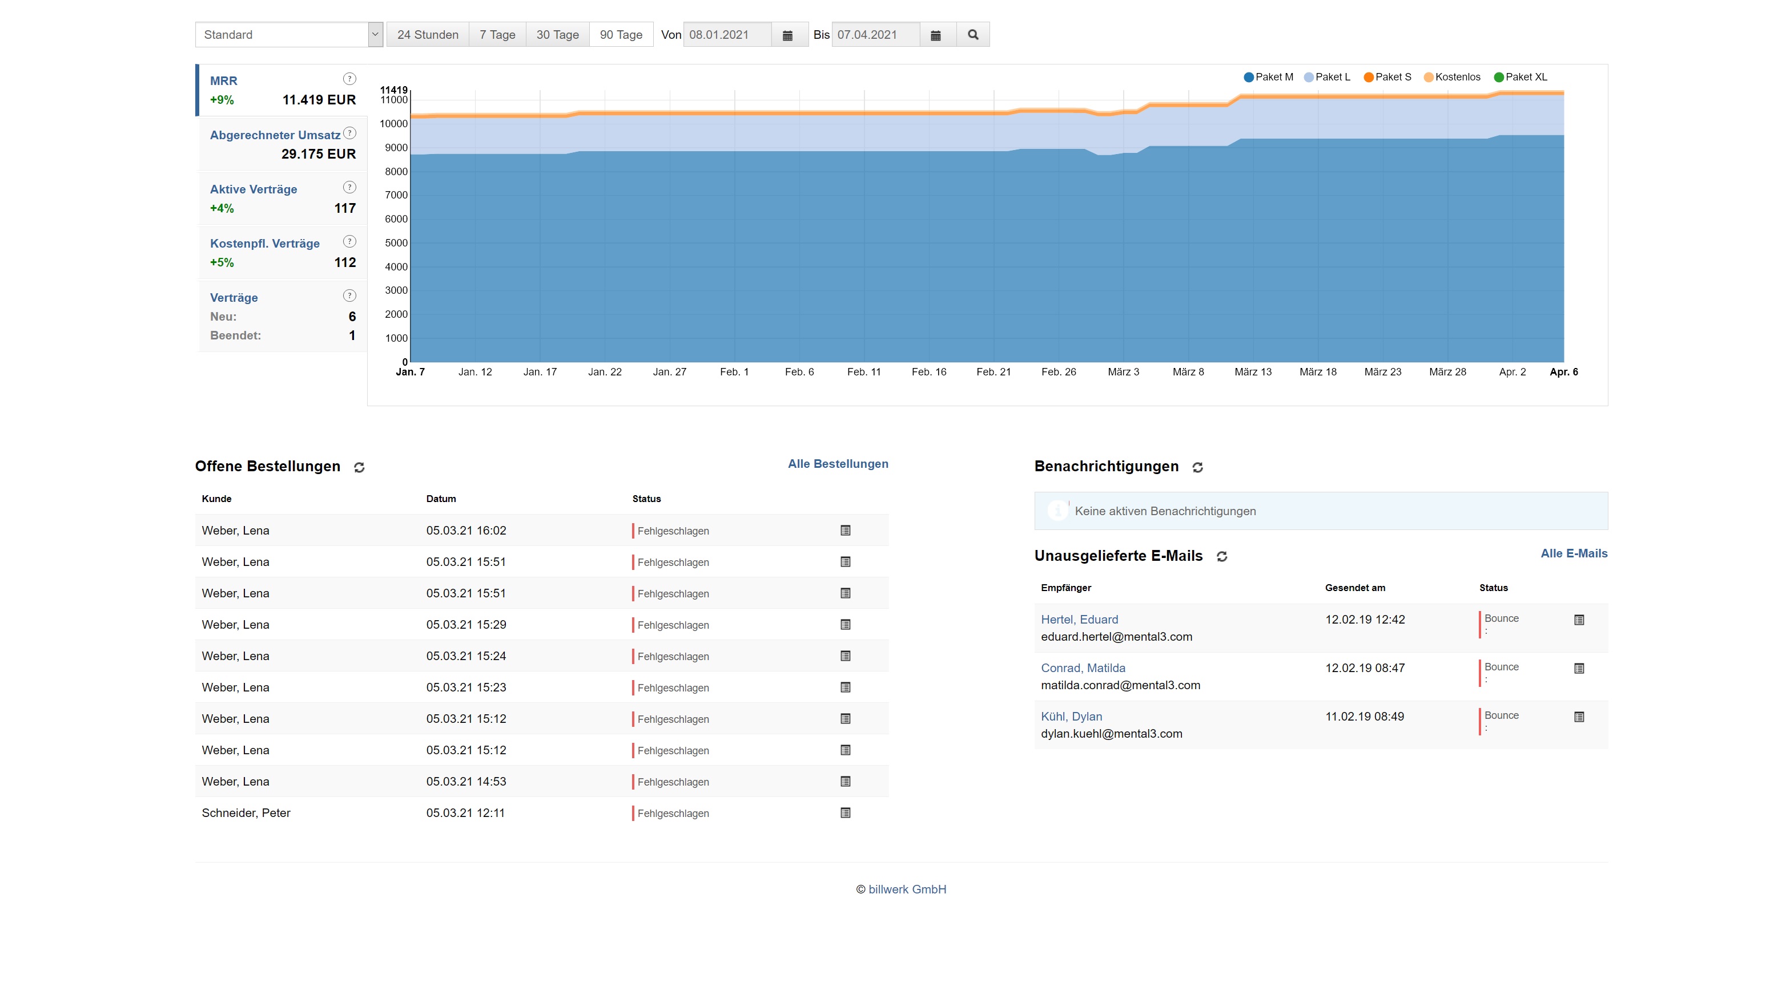Open details icon for order 05.03.21 15:23
1790x983 pixels.
845,687
